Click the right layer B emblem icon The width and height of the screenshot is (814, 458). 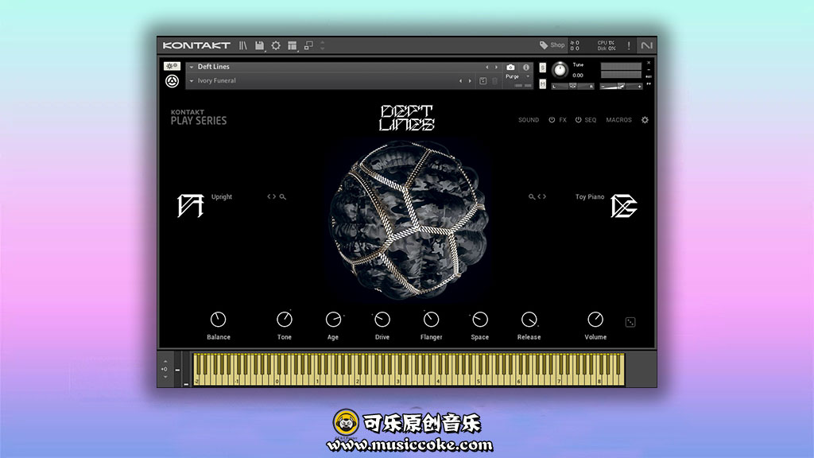[623, 206]
